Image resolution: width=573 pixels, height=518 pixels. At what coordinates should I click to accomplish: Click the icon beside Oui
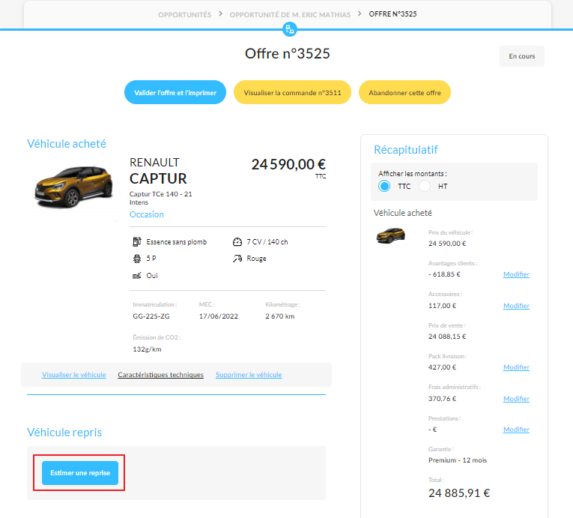pyautogui.click(x=136, y=275)
